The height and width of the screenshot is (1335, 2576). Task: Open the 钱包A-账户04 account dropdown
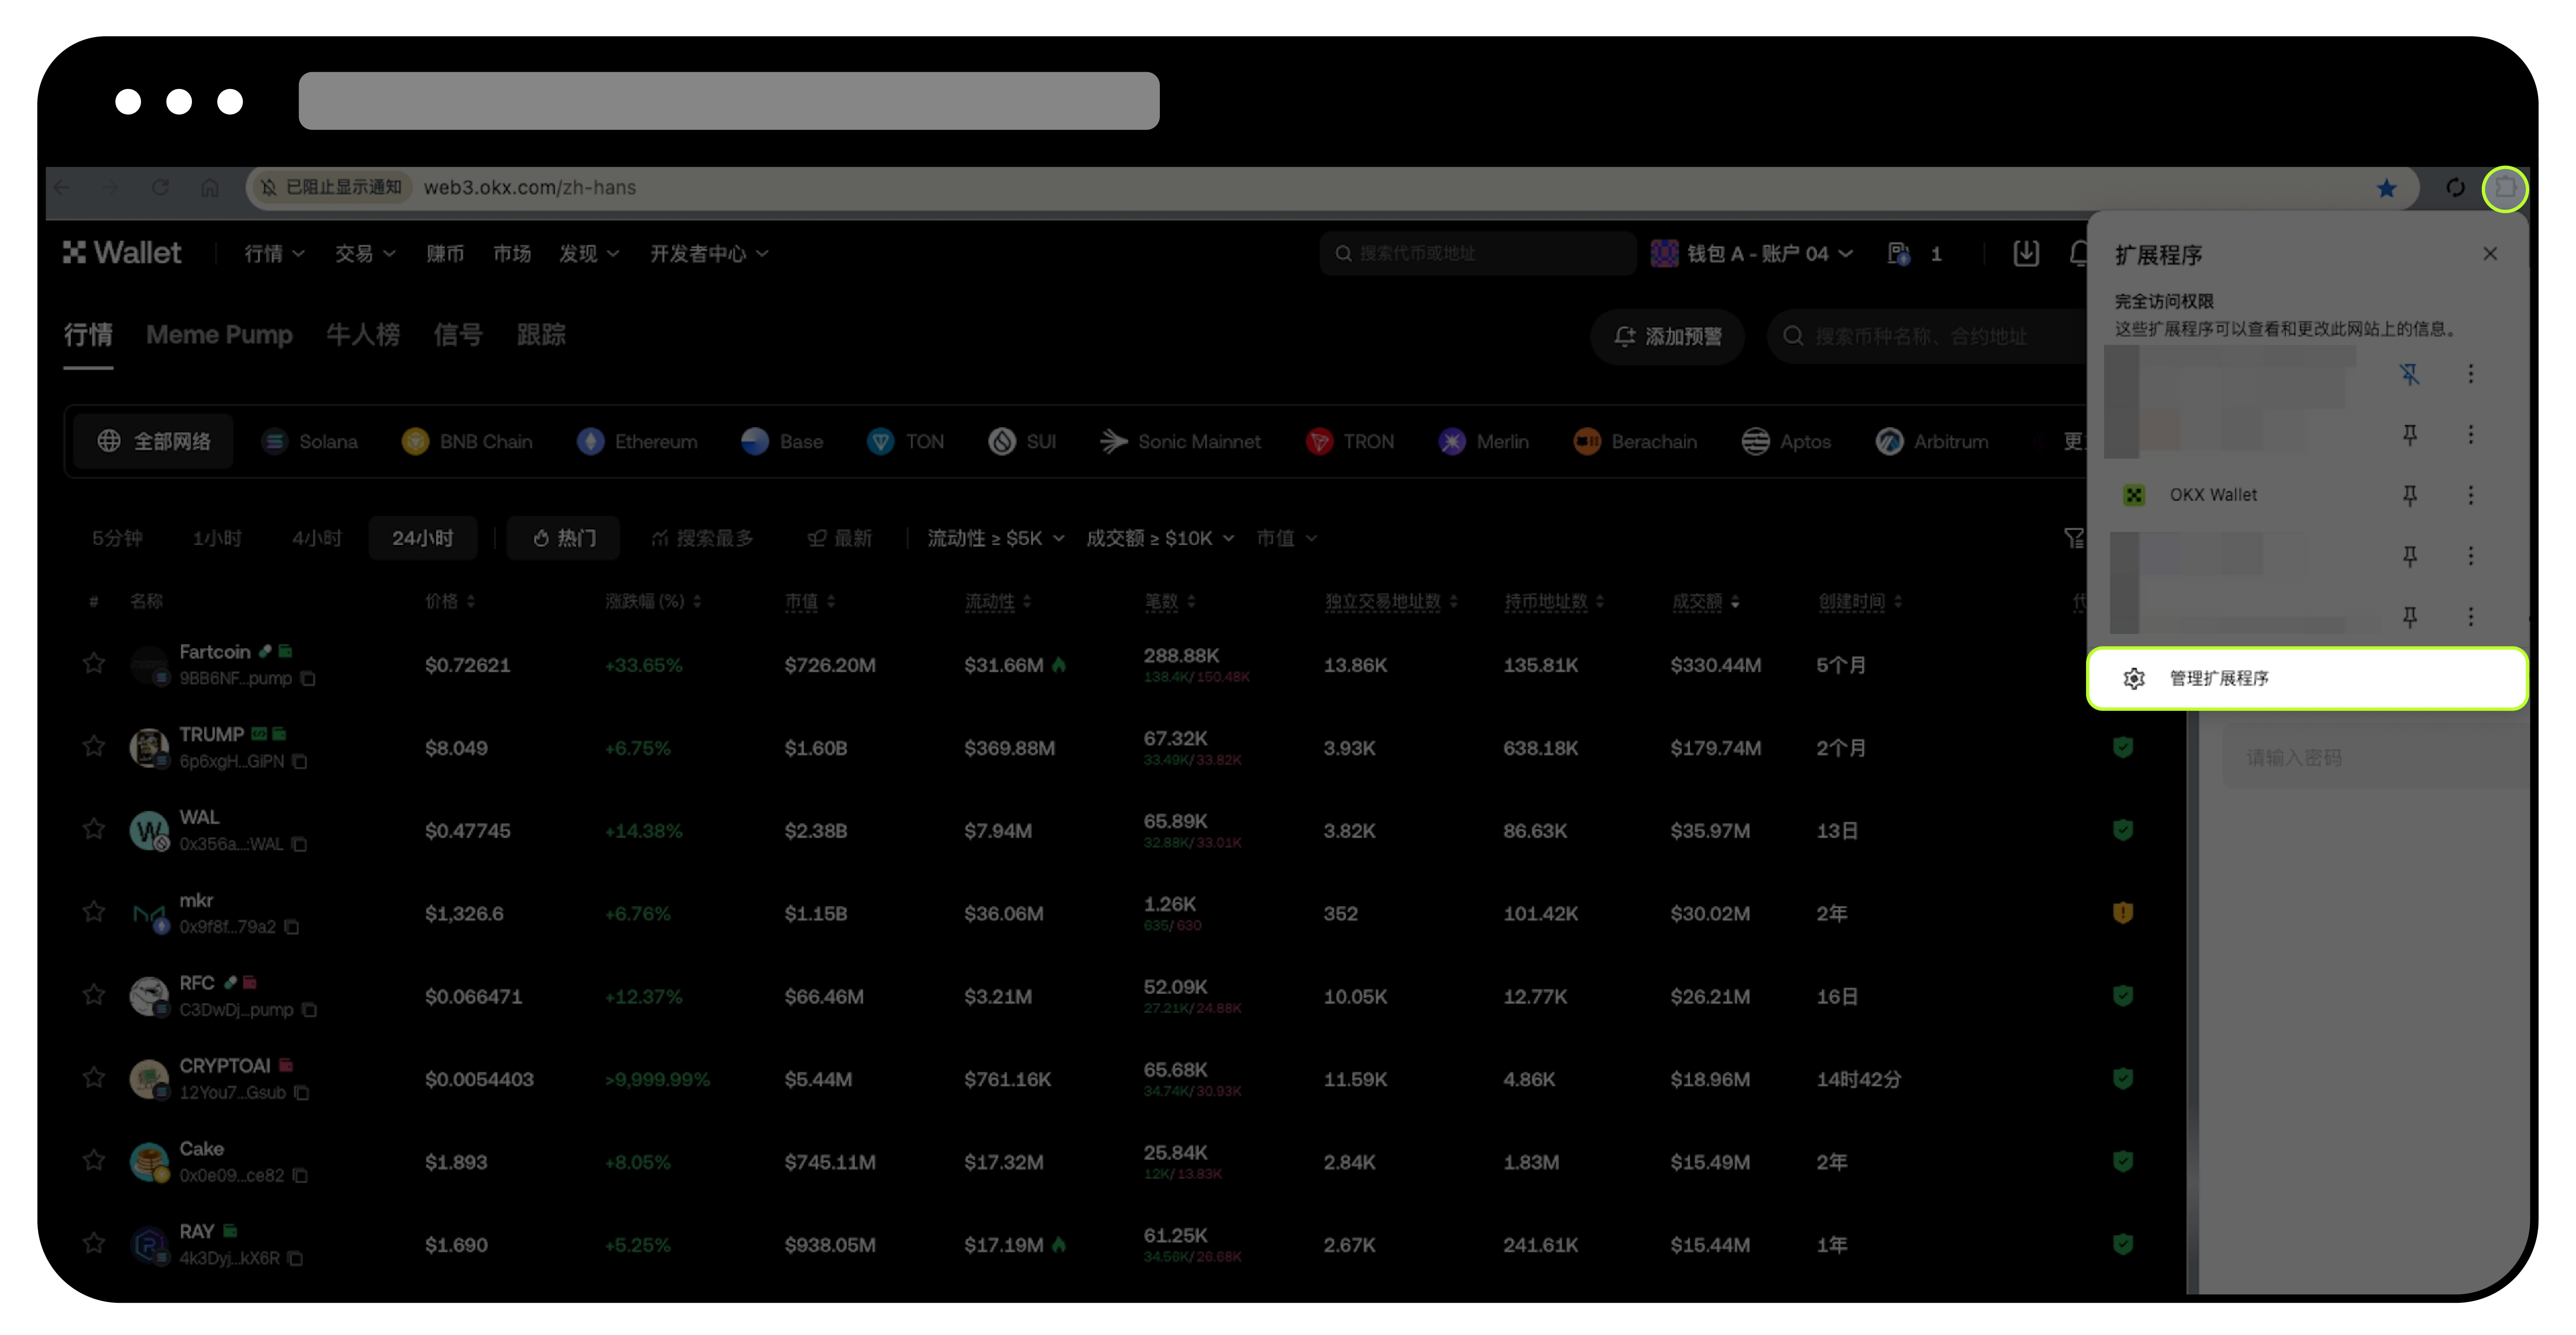pyautogui.click(x=1752, y=253)
